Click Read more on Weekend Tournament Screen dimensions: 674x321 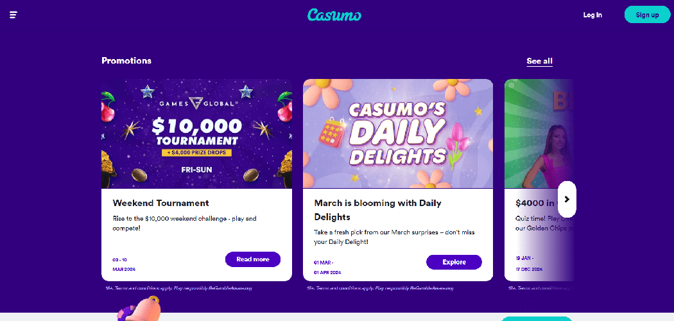click(x=253, y=259)
